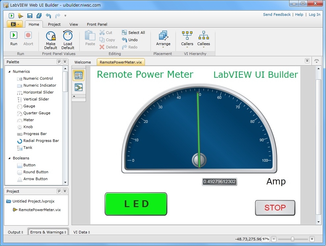Click Delete in Editing group
Viewport: 326px width, 246px height.
coord(108,47)
